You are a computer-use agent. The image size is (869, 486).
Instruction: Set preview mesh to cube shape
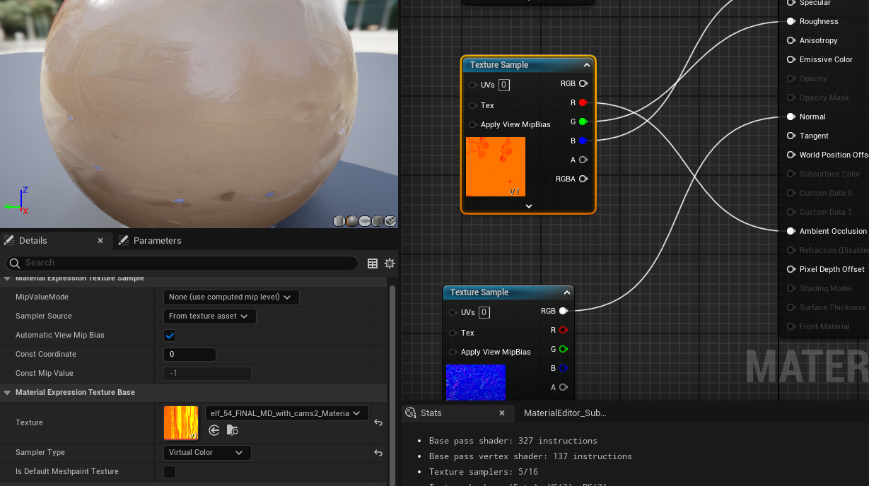pyautogui.click(x=377, y=221)
